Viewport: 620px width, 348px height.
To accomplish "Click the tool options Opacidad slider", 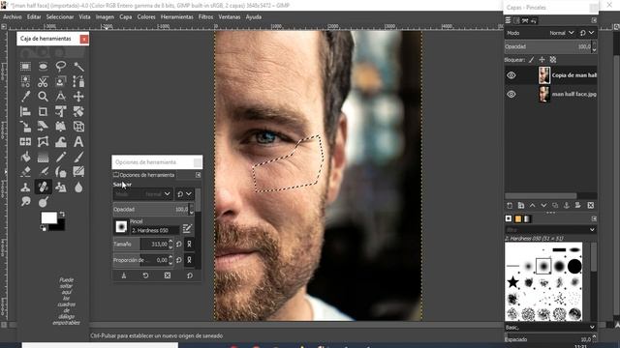I will [x=151, y=209].
